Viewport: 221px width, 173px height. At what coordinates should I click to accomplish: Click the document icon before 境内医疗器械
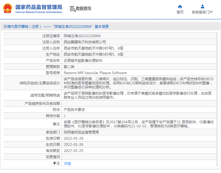(x=5, y=26)
